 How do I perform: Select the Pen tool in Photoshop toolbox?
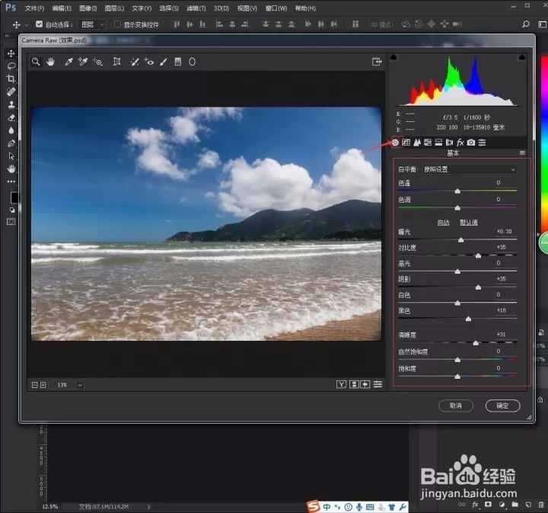pyautogui.click(x=11, y=143)
